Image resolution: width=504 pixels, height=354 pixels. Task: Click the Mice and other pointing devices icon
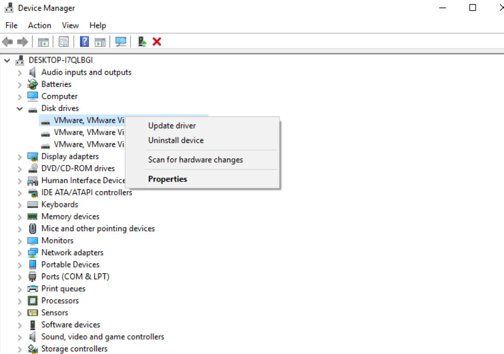(33, 229)
